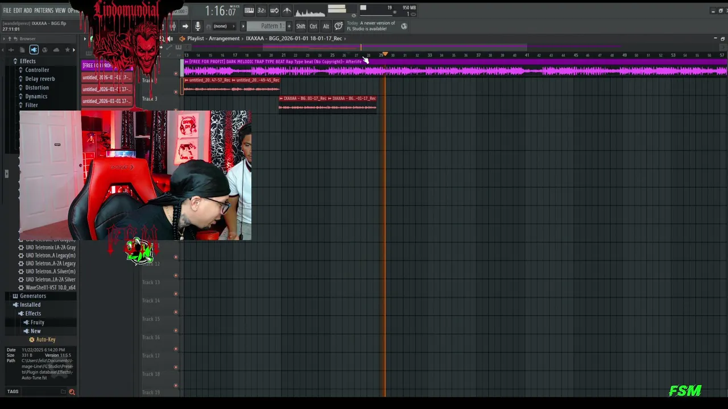Image resolution: width=728 pixels, height=409 pixels.
Task: Click the folder icon in the tags bar
Action: tap(63, 392)
